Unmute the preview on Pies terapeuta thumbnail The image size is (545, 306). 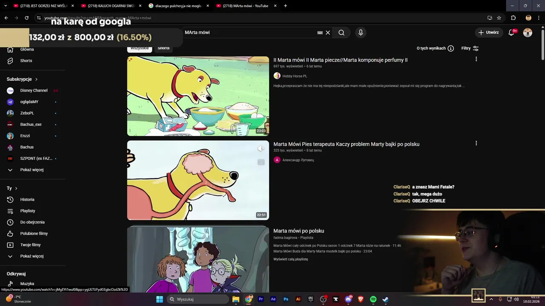261,148
